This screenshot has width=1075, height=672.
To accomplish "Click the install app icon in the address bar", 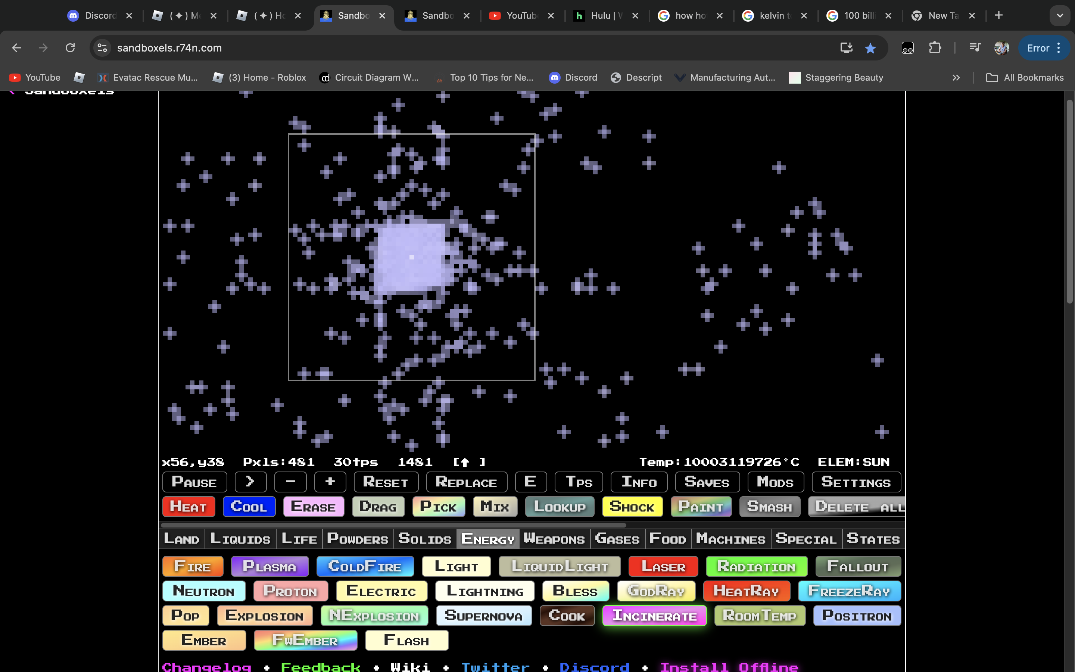I will coord(846,48).
